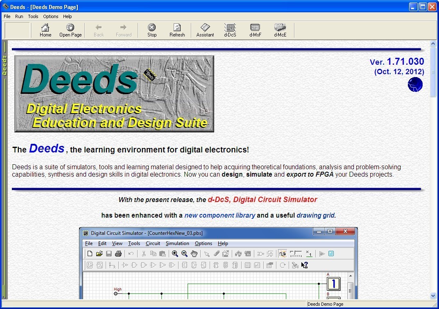The image size is (439, 309).
Task: Open the Run menu
Action: pyautogui.click(x=19, y=16)
